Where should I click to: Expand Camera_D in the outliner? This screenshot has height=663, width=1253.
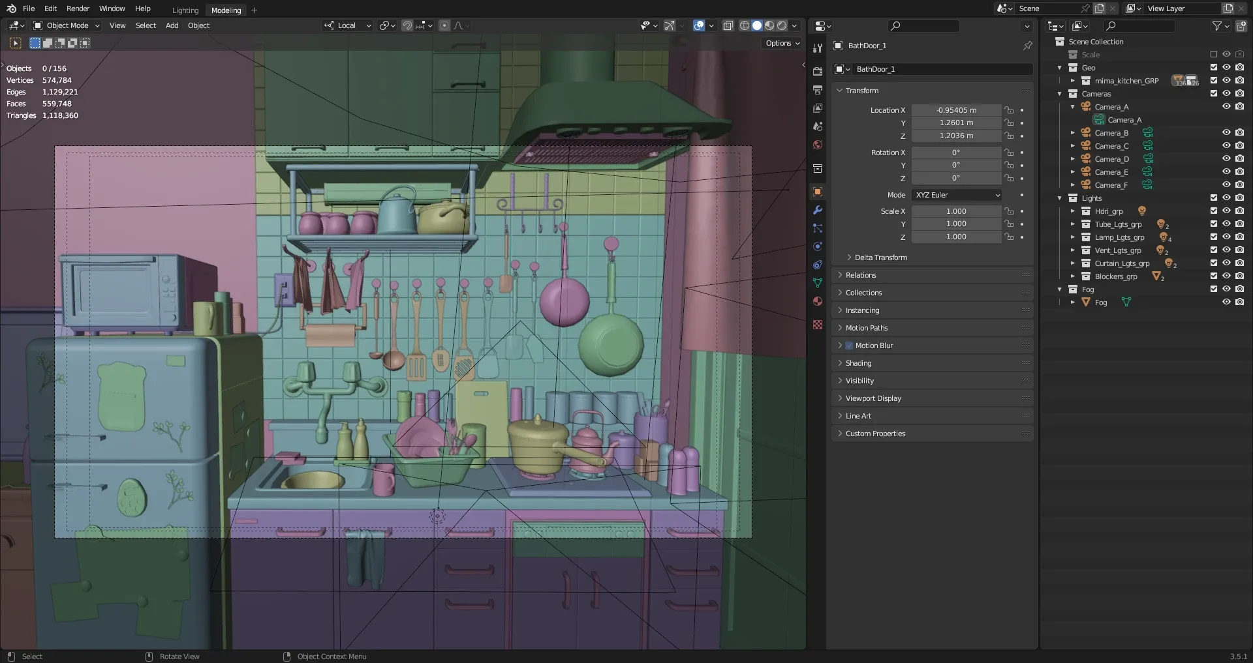[x=1072, y=159]
